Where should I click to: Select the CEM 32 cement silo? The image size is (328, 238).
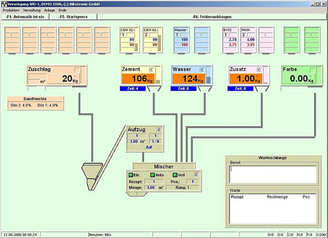129,40
